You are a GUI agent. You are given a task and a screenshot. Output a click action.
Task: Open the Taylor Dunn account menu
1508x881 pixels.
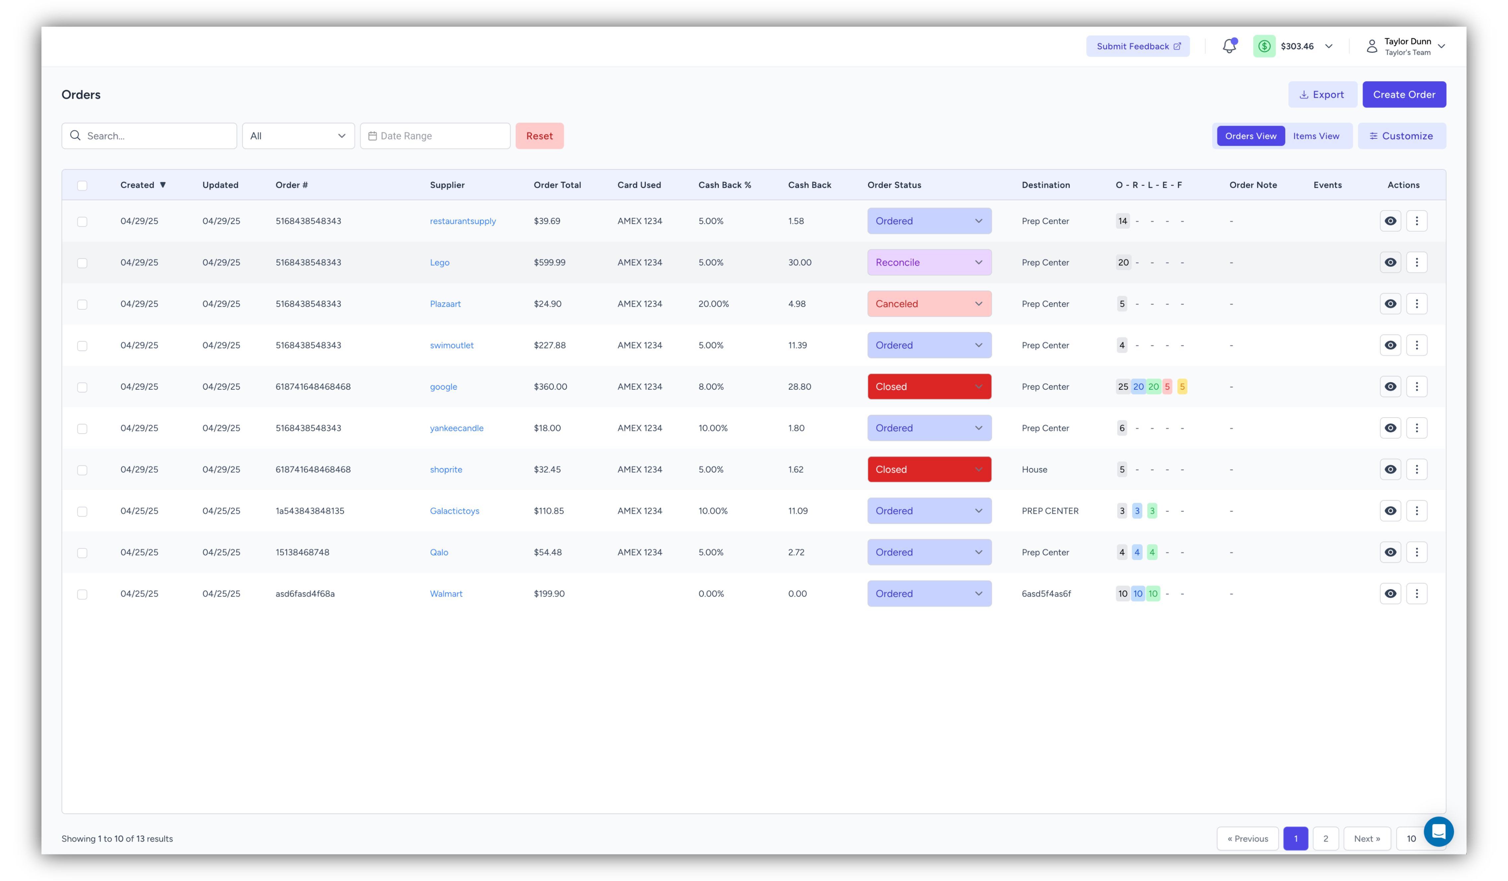[x=1406, y=45]
